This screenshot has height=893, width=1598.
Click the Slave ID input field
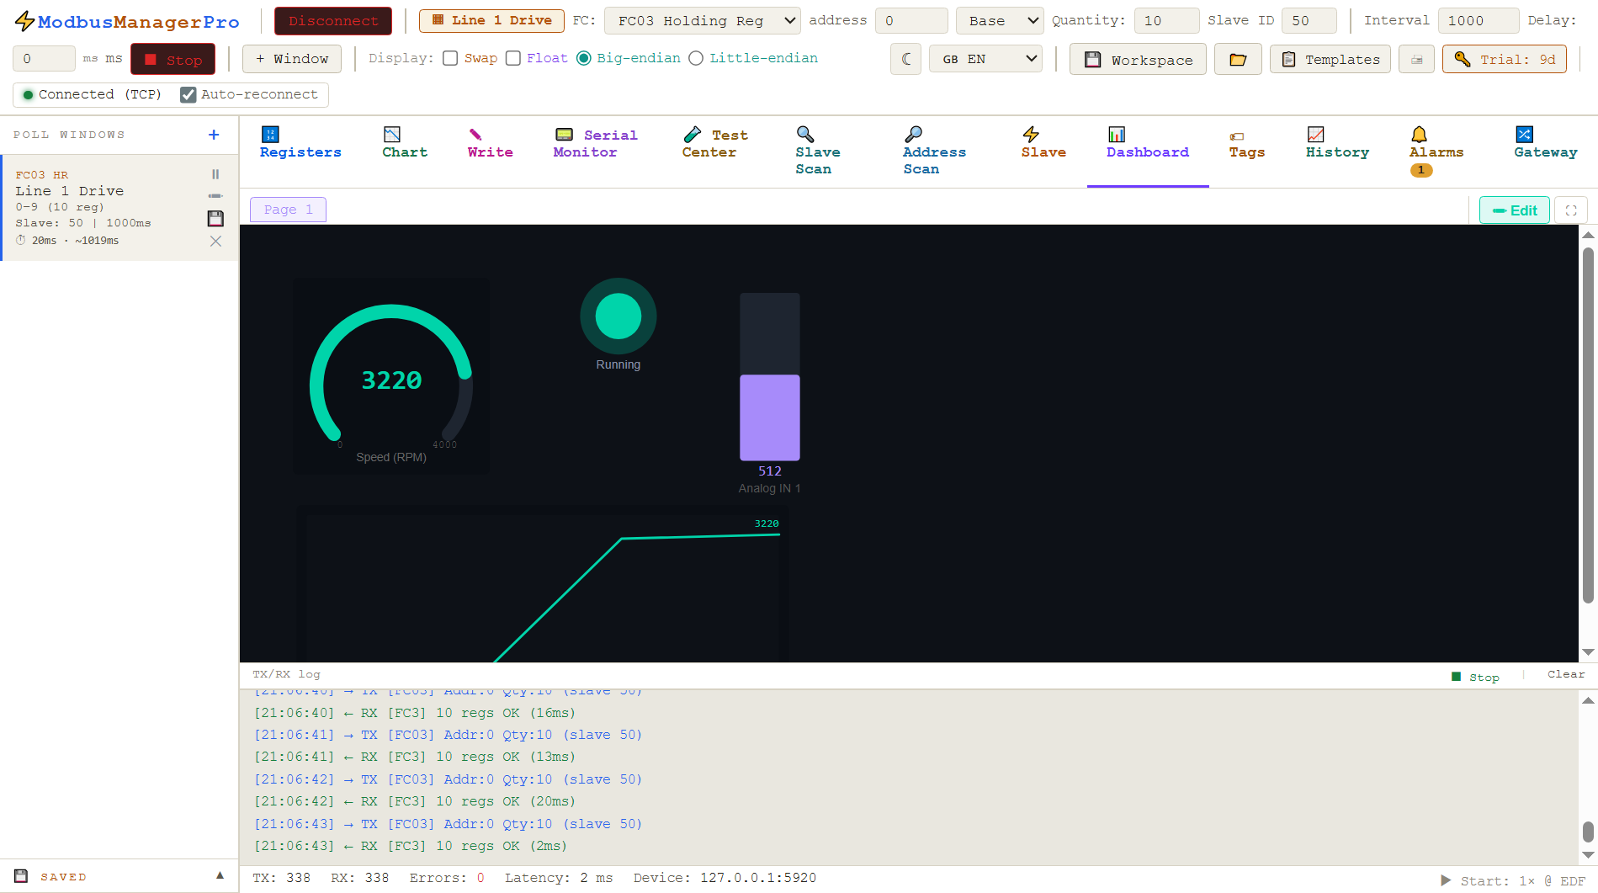[1309, 21]
